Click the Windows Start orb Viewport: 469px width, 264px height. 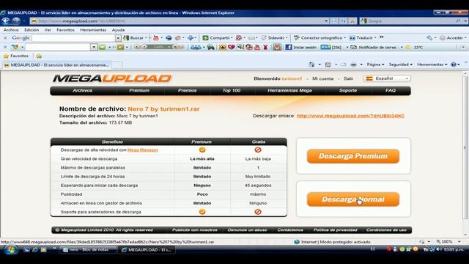click(x=11, y=249)
